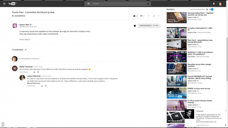
Task: Dislike Łukasz Kotkowski's reply
Action: tap(46, 86)
